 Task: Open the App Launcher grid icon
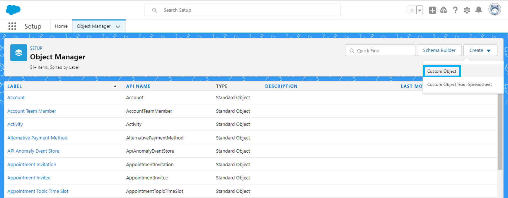12,26
